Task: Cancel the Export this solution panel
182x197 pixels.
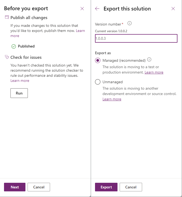Action: pos(131,187)
